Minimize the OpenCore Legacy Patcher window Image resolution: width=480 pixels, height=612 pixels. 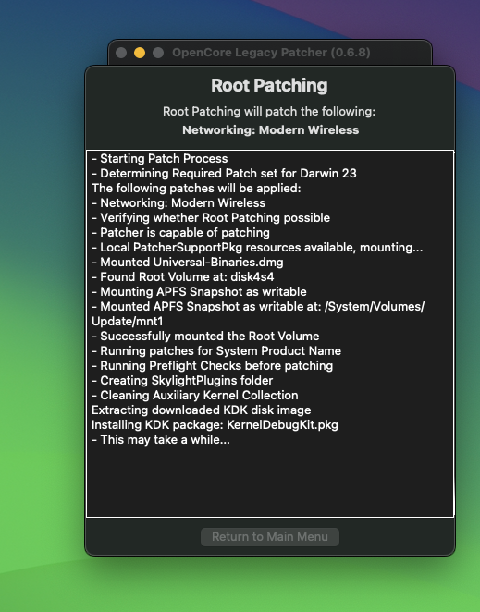140,53
